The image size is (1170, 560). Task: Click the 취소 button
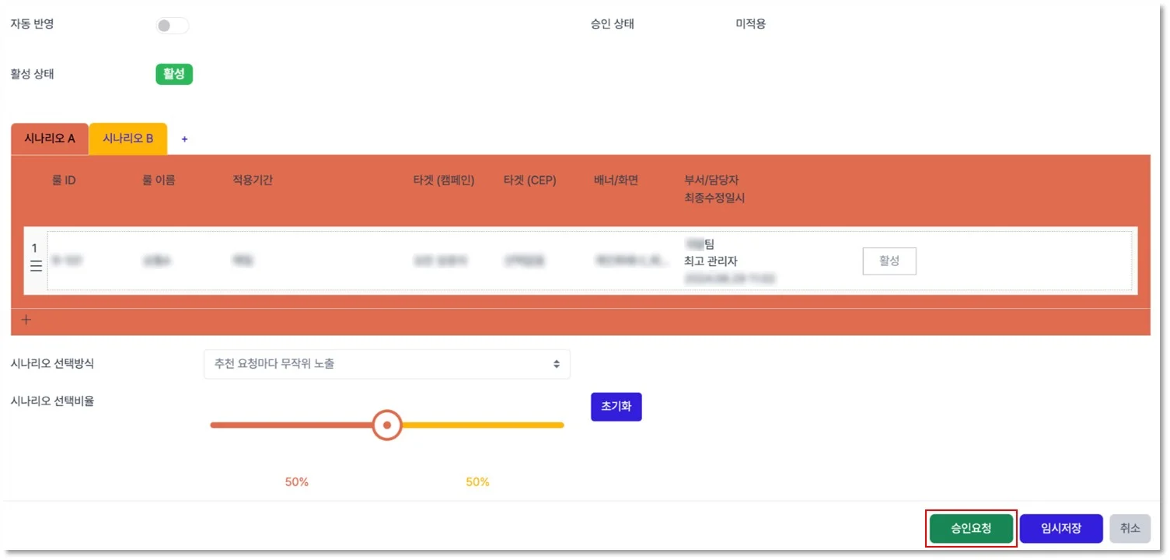point(1130,528)
